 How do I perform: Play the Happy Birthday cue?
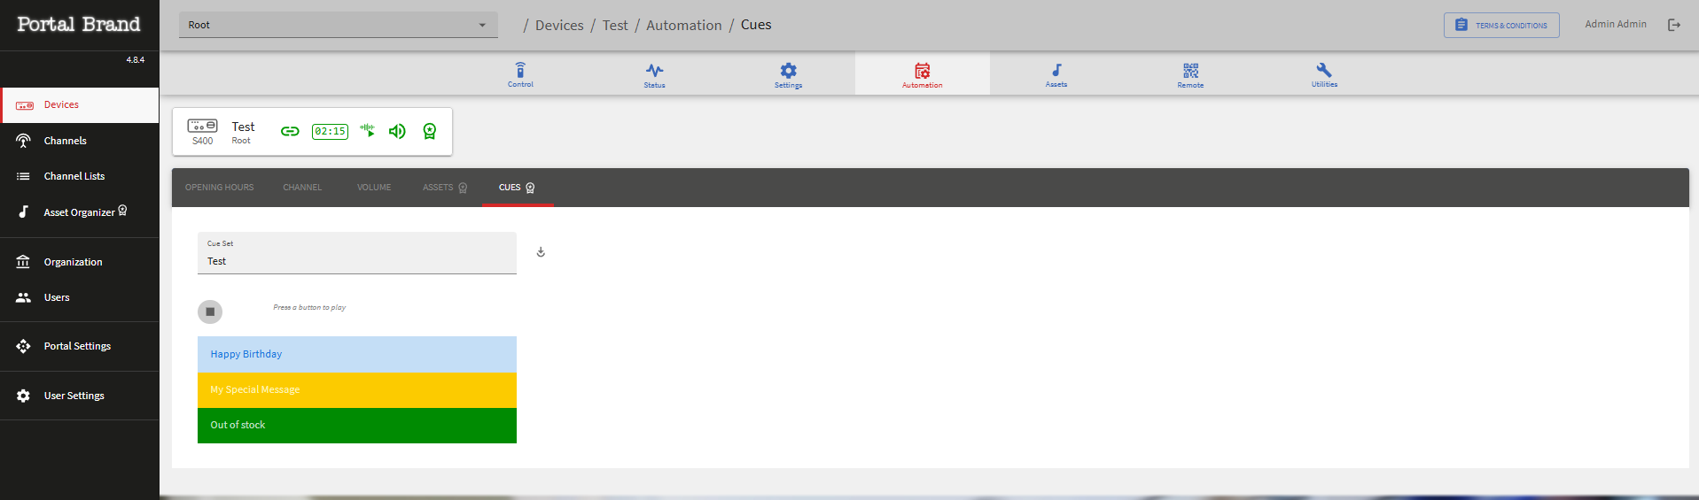357,354
